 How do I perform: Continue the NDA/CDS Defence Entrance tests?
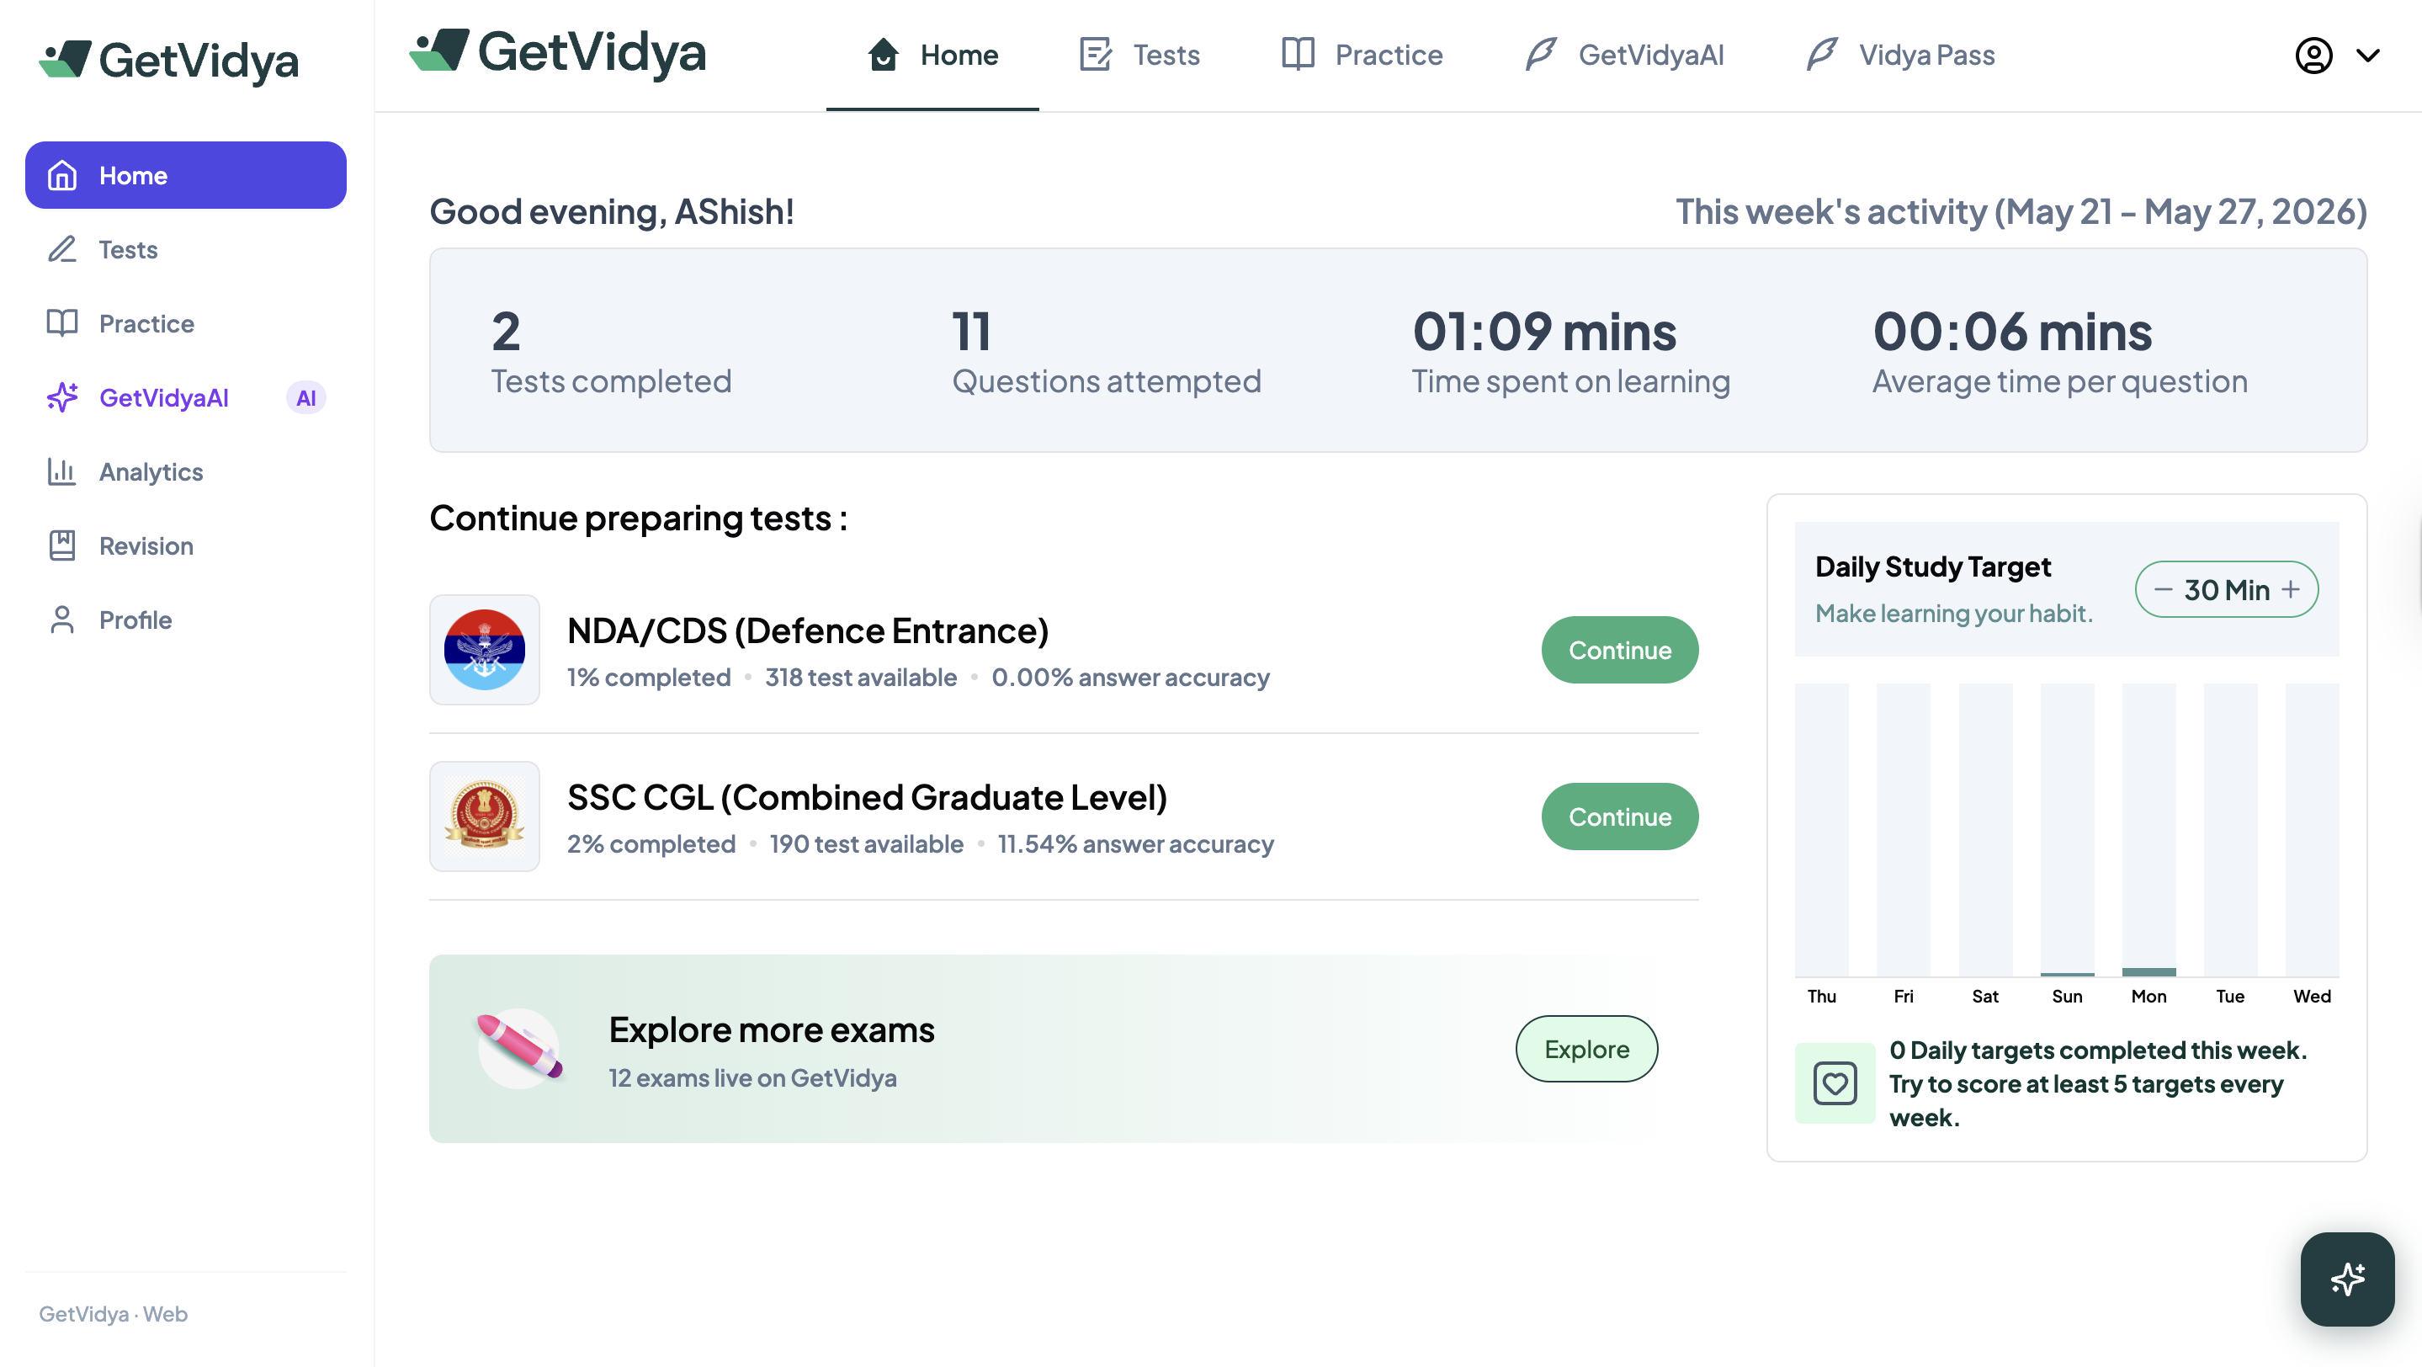click(1619, 650)
